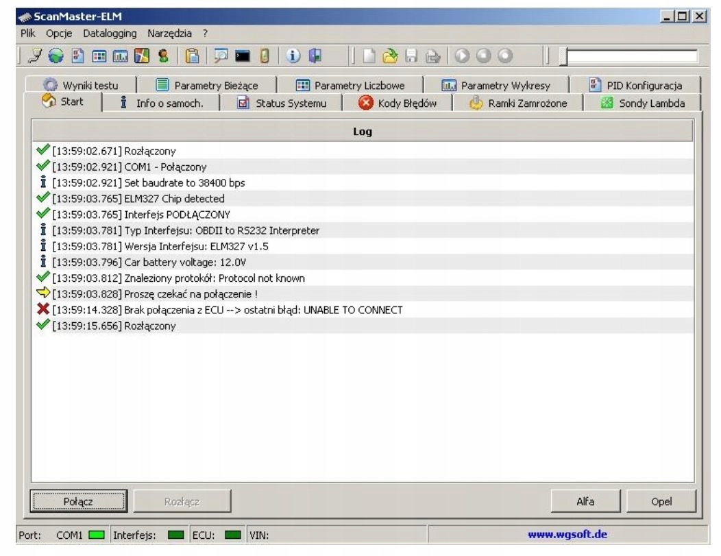The height and width of the screenshot is (556, 721).
Task: Click inside the toolbar slider track
Action: point(633,56)
